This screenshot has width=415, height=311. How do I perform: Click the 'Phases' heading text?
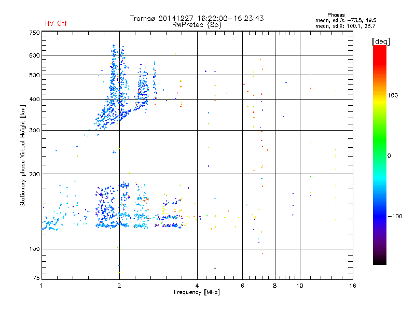tap(336, 15)
